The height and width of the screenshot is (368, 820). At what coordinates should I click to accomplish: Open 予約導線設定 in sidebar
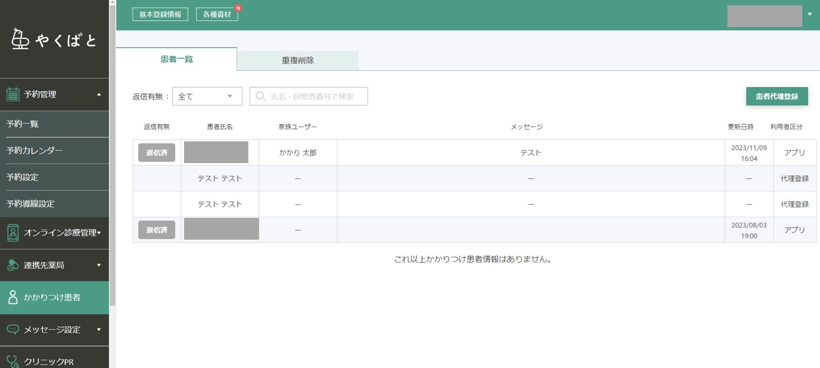tap(54, 204)
